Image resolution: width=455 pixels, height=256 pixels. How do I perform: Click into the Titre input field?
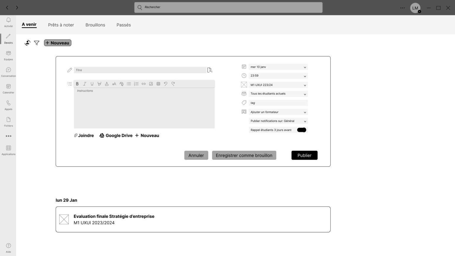point(140,70)
